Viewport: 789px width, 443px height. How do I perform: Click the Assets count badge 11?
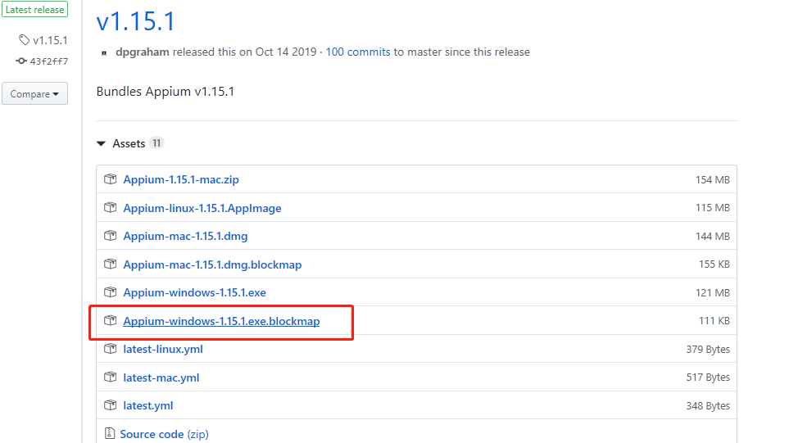pyautogui.click(x=156, y=143)
